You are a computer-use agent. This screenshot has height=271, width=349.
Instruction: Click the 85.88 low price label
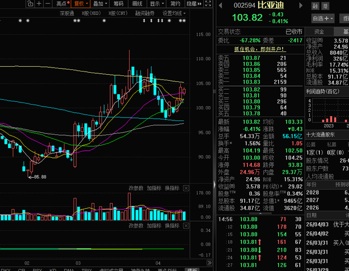(40, 177)
